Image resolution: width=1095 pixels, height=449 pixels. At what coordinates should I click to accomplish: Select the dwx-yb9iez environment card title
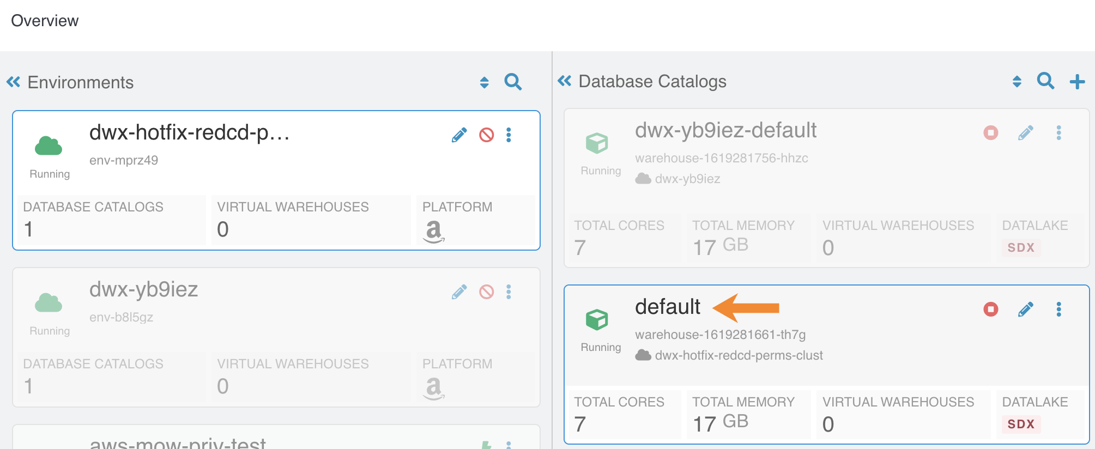tap(143, 289)
